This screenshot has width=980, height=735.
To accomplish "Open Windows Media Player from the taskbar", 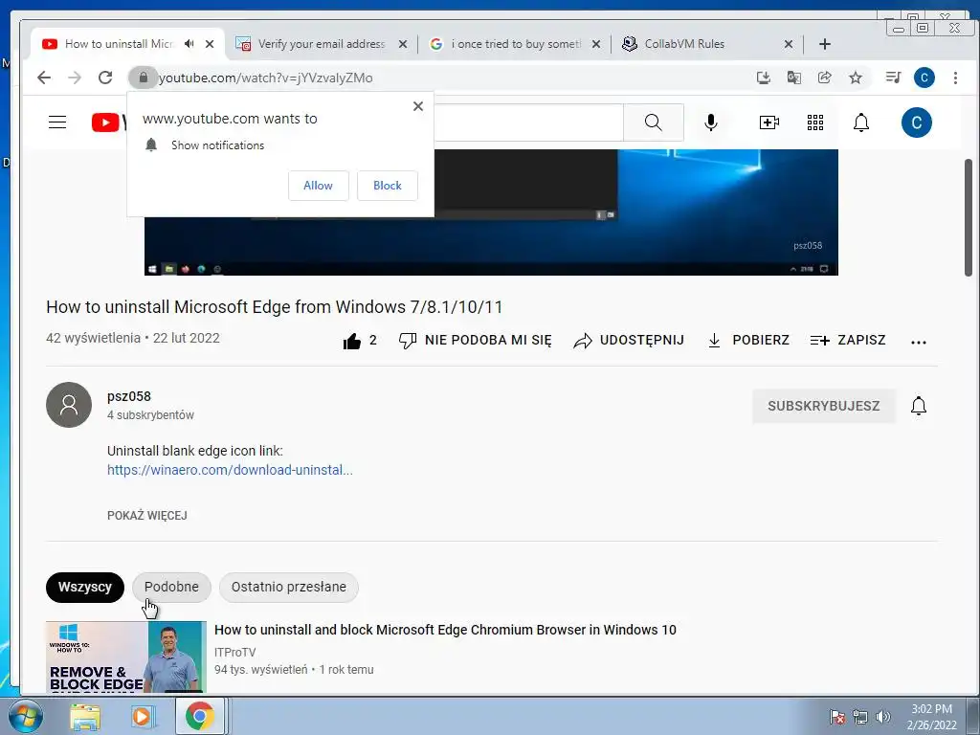I will (143, 717).
